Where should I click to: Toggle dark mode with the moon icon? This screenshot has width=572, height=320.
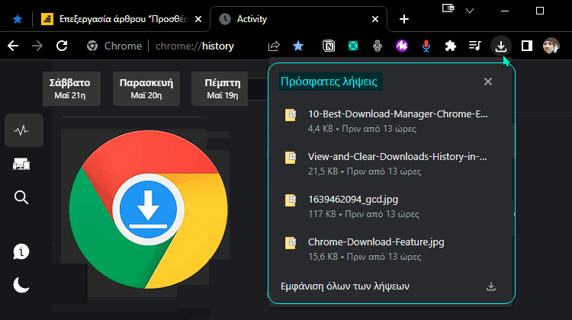tap(22, 285)
